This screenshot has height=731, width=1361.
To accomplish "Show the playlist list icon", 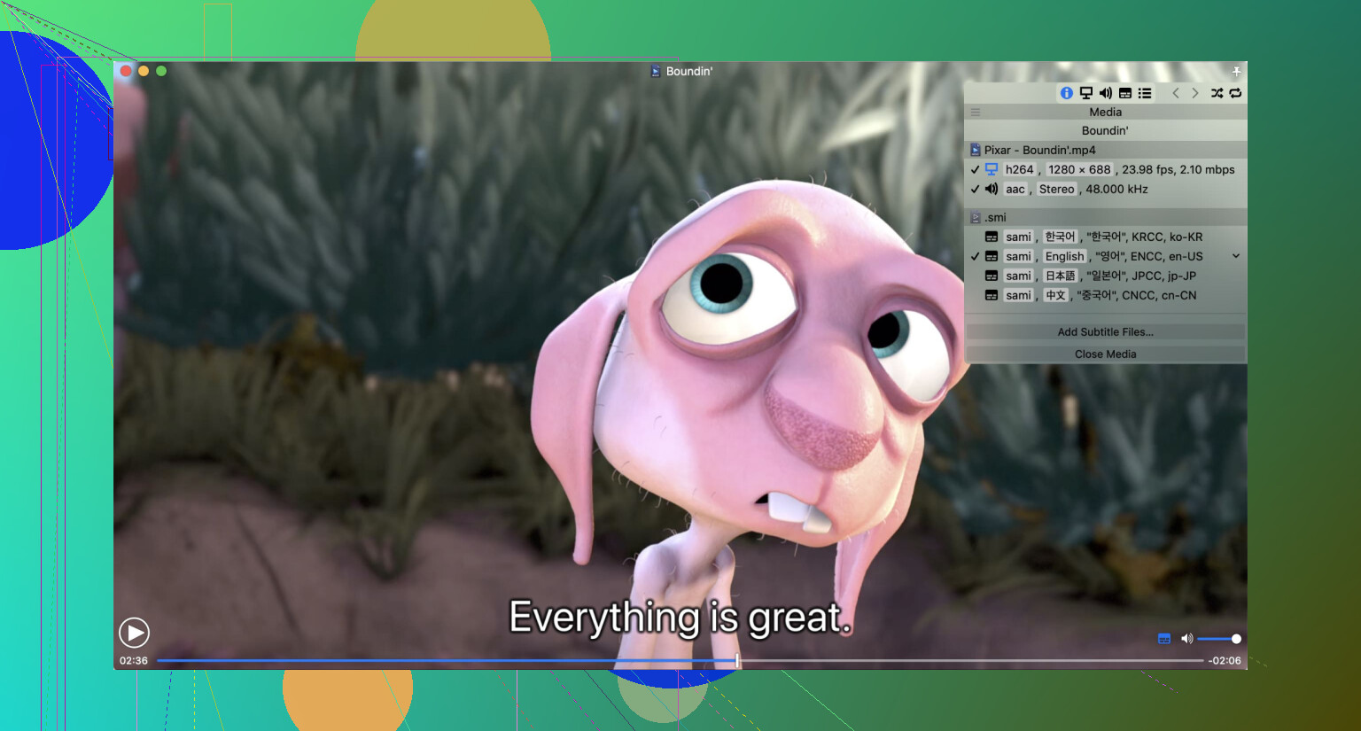I will click(x=1145, y=93).
